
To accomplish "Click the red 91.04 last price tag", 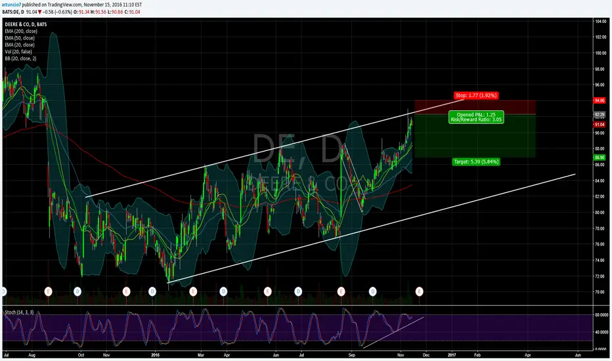I will click(x=599, y=125).
